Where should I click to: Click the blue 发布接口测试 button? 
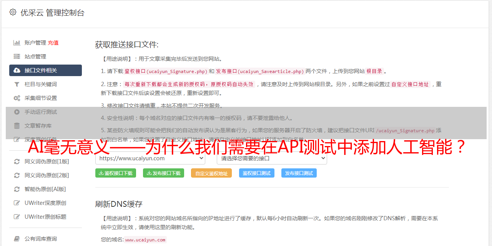pyautogui.click(x=299, y=173)
